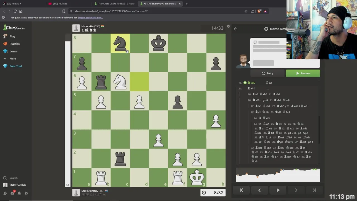Switch to Play Chess Online tab
Screen dimensions: 357x201
[x=114, y=4]
